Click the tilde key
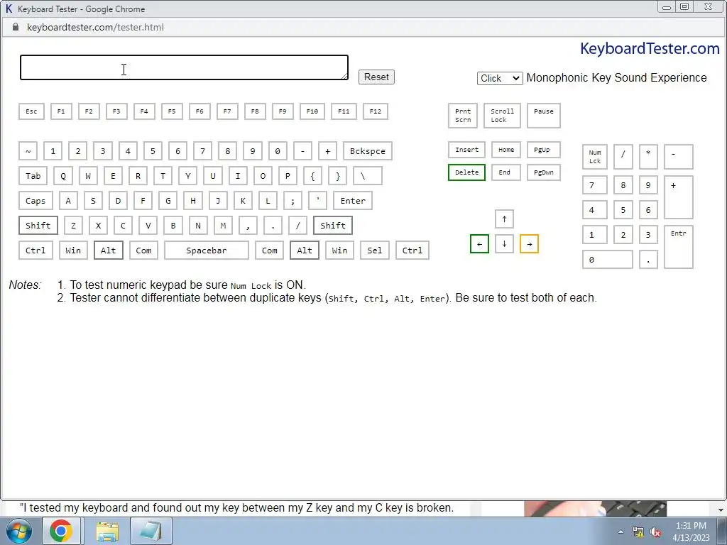Screen dimensions: 727x545 pos(28,151)
